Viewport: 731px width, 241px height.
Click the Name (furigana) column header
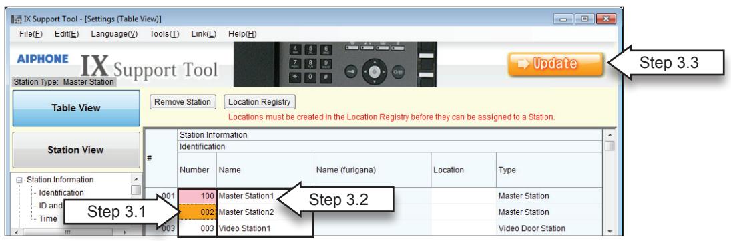coord(373,170)
